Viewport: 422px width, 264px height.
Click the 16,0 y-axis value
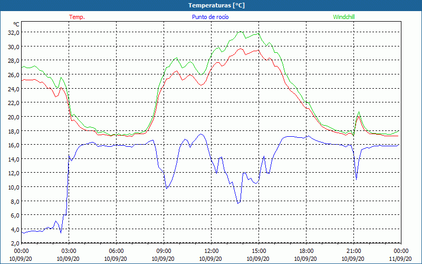pos(14,145)
